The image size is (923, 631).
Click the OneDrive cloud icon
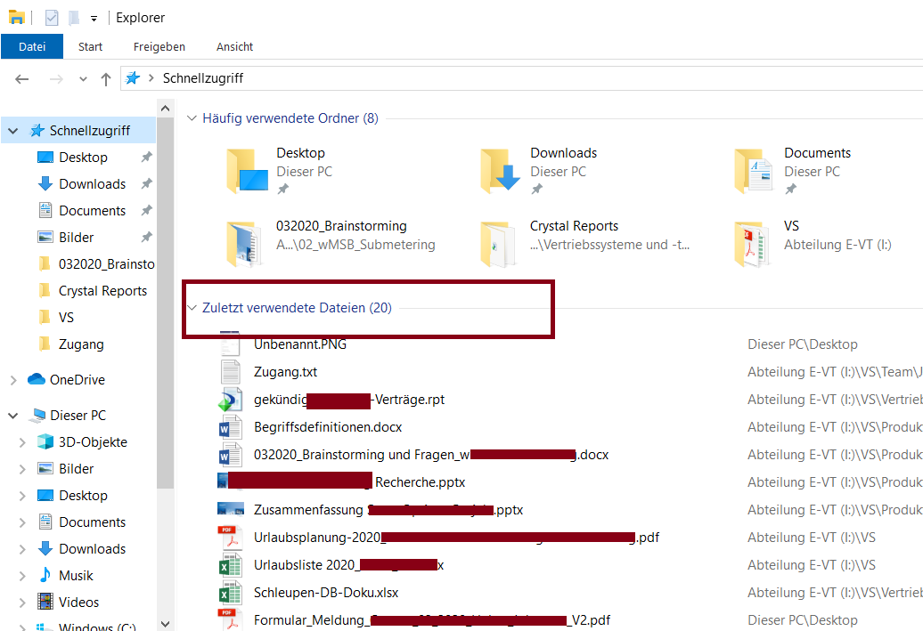pyautogui.click(x=37, y=379)
